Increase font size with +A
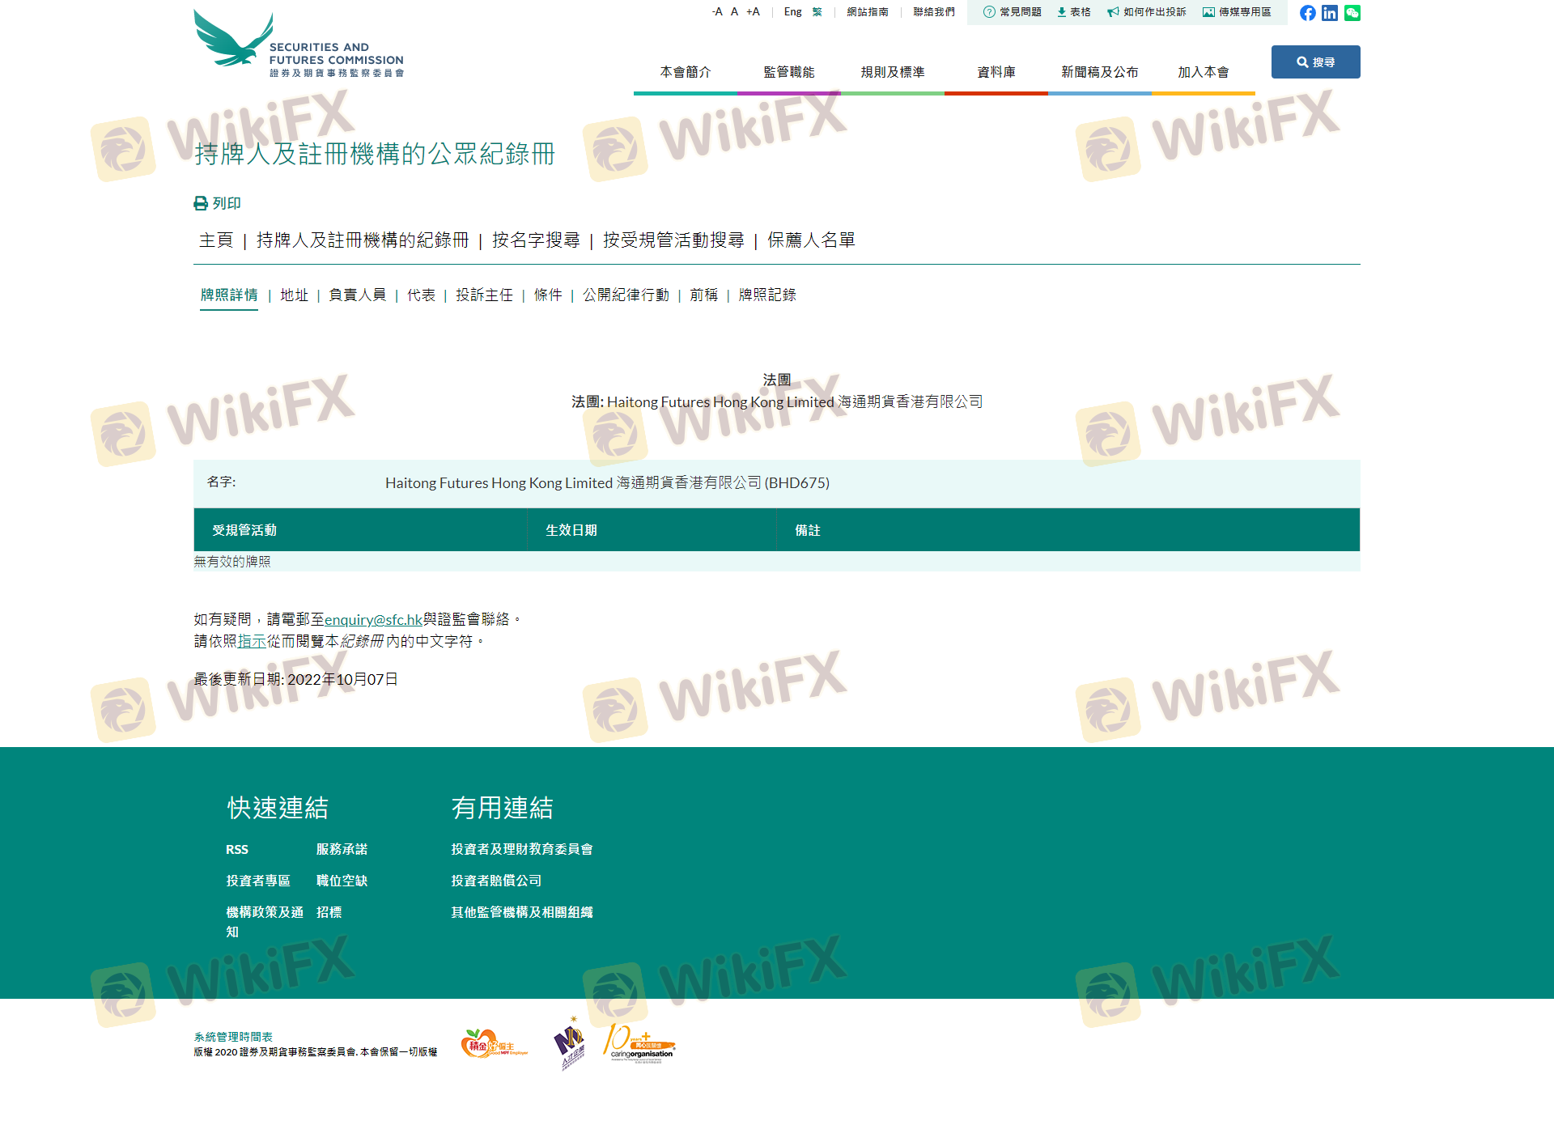 [x=753, y=12]
